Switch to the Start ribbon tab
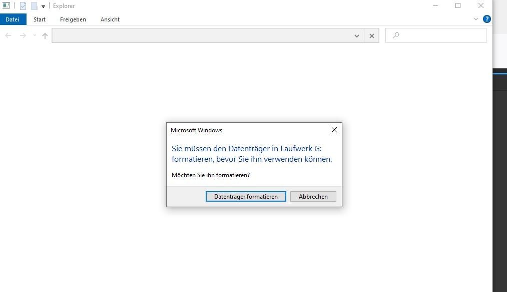The height and width of the screenshot is (292, 507). click(40, 19)
